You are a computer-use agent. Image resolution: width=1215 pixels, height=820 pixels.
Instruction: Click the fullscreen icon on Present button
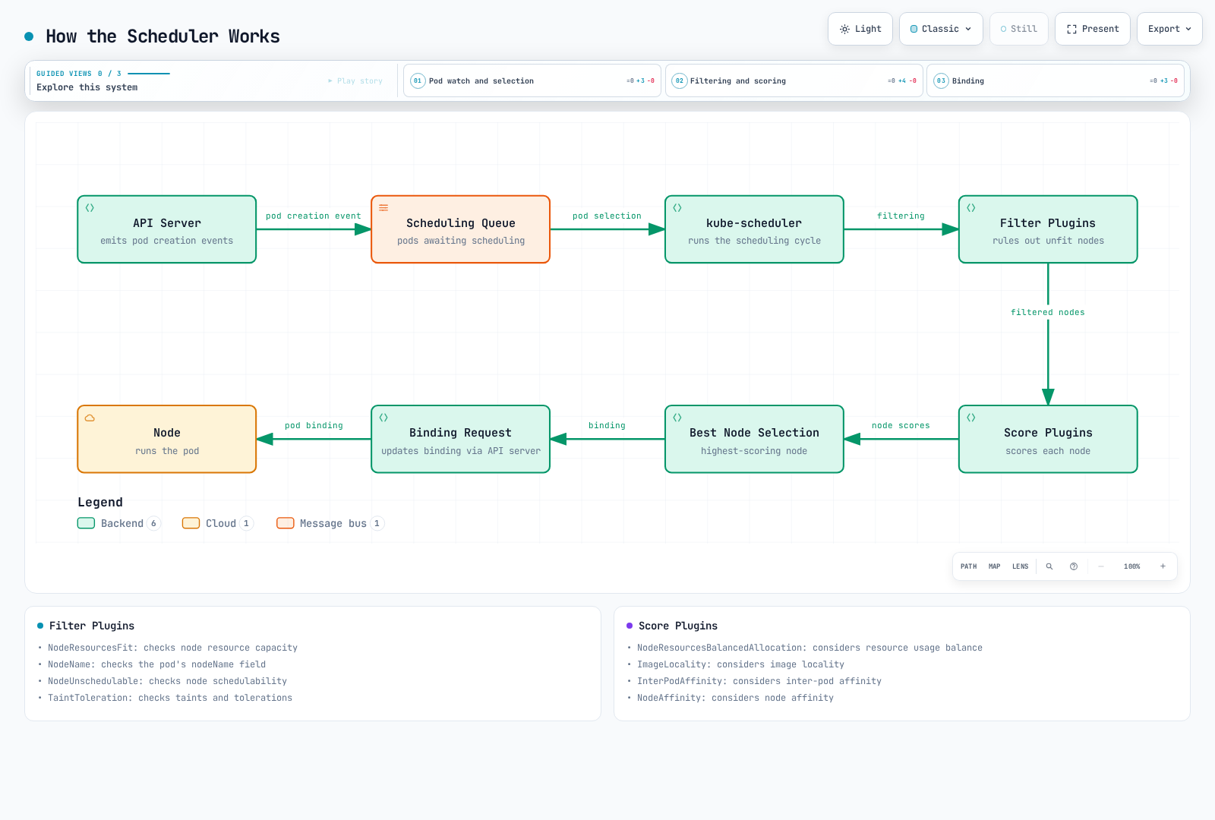1071,29
